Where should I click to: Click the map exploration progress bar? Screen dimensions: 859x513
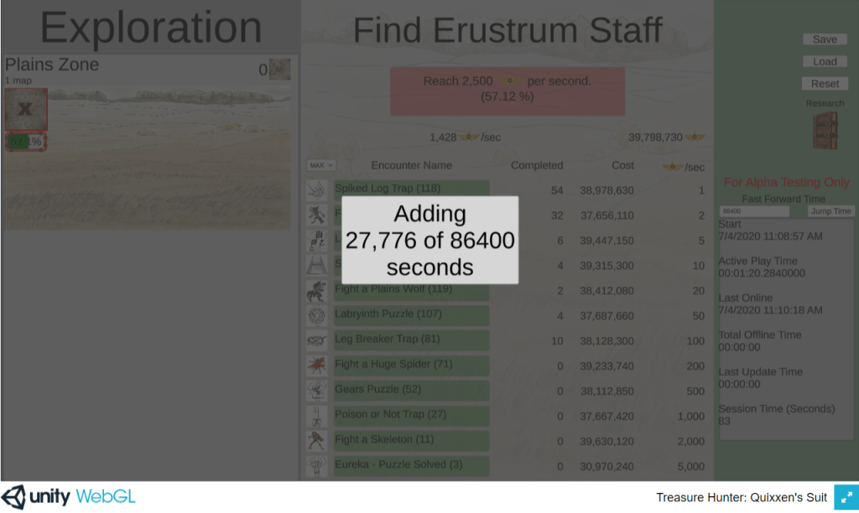coord(26,142)
